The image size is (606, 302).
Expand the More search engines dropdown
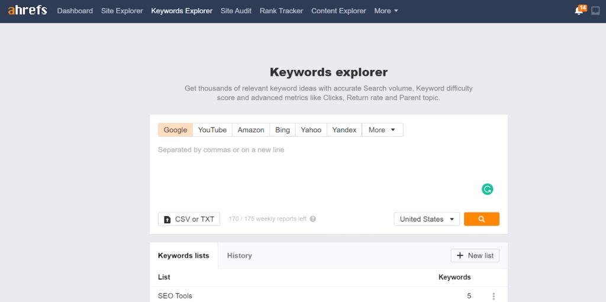[x=382, y=130]
